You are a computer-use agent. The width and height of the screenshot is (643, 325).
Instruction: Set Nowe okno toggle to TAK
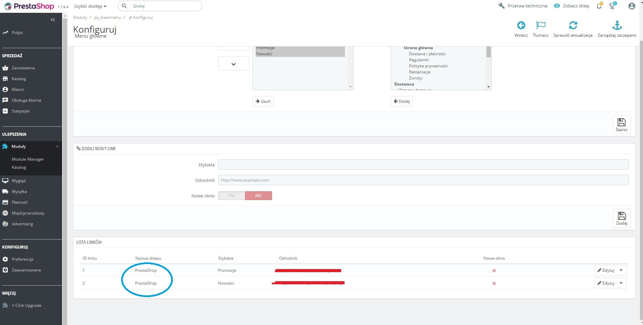[x=232, y=196]
